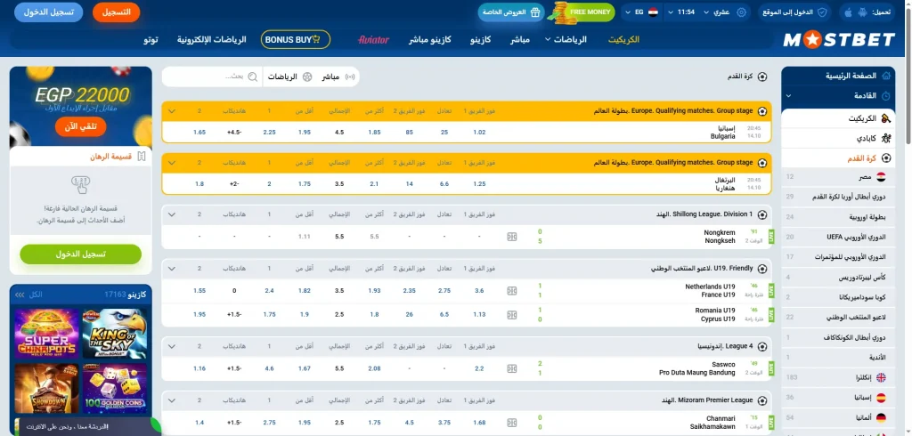Open pitch view for Nongkrem vs Nongkseh
The height and width of the screenshot is (436, 912).
tap(511, 237)
